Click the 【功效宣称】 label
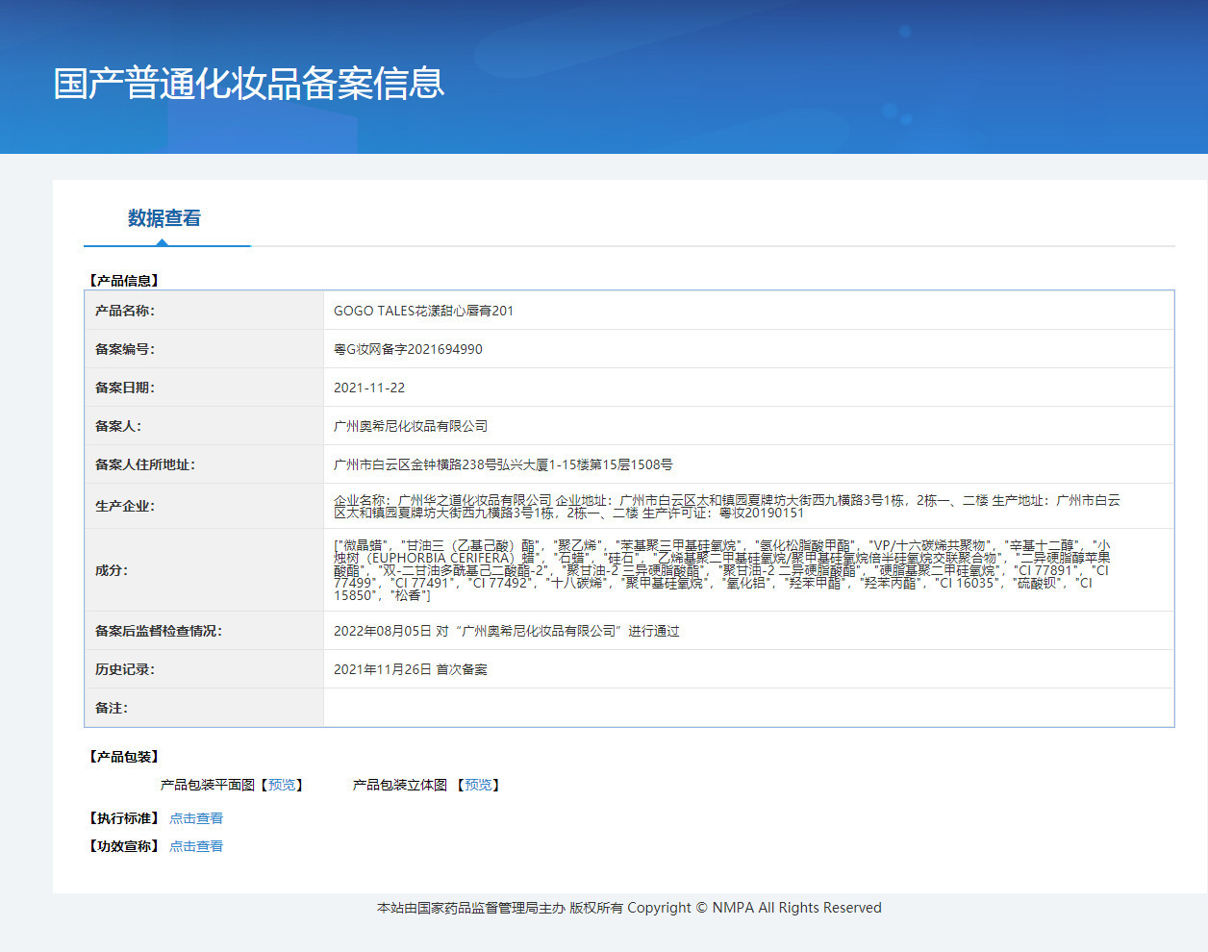 (x=124, y=846)
